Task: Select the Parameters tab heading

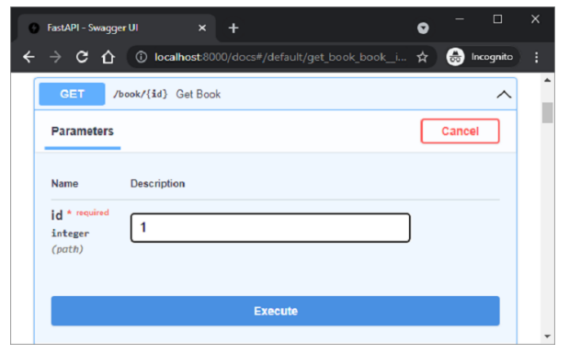Action: [x=83, y=131]
